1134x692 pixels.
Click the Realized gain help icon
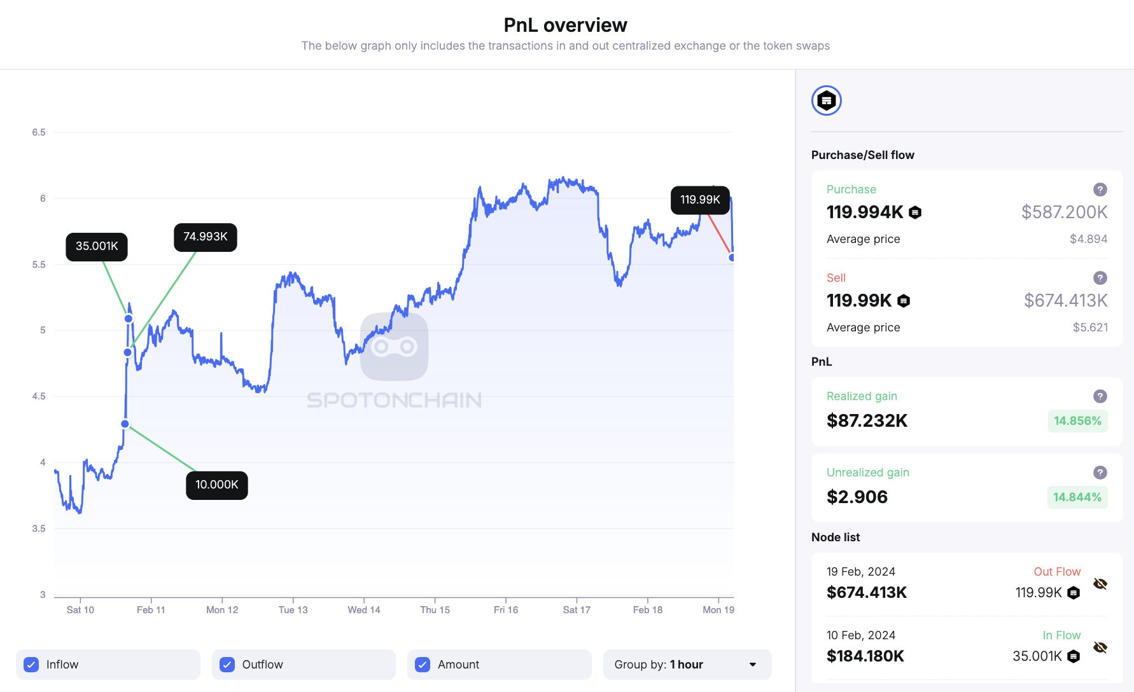pos(1100,396)
